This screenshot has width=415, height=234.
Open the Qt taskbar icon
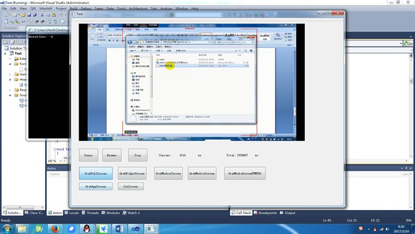click(x=39, y=229)
